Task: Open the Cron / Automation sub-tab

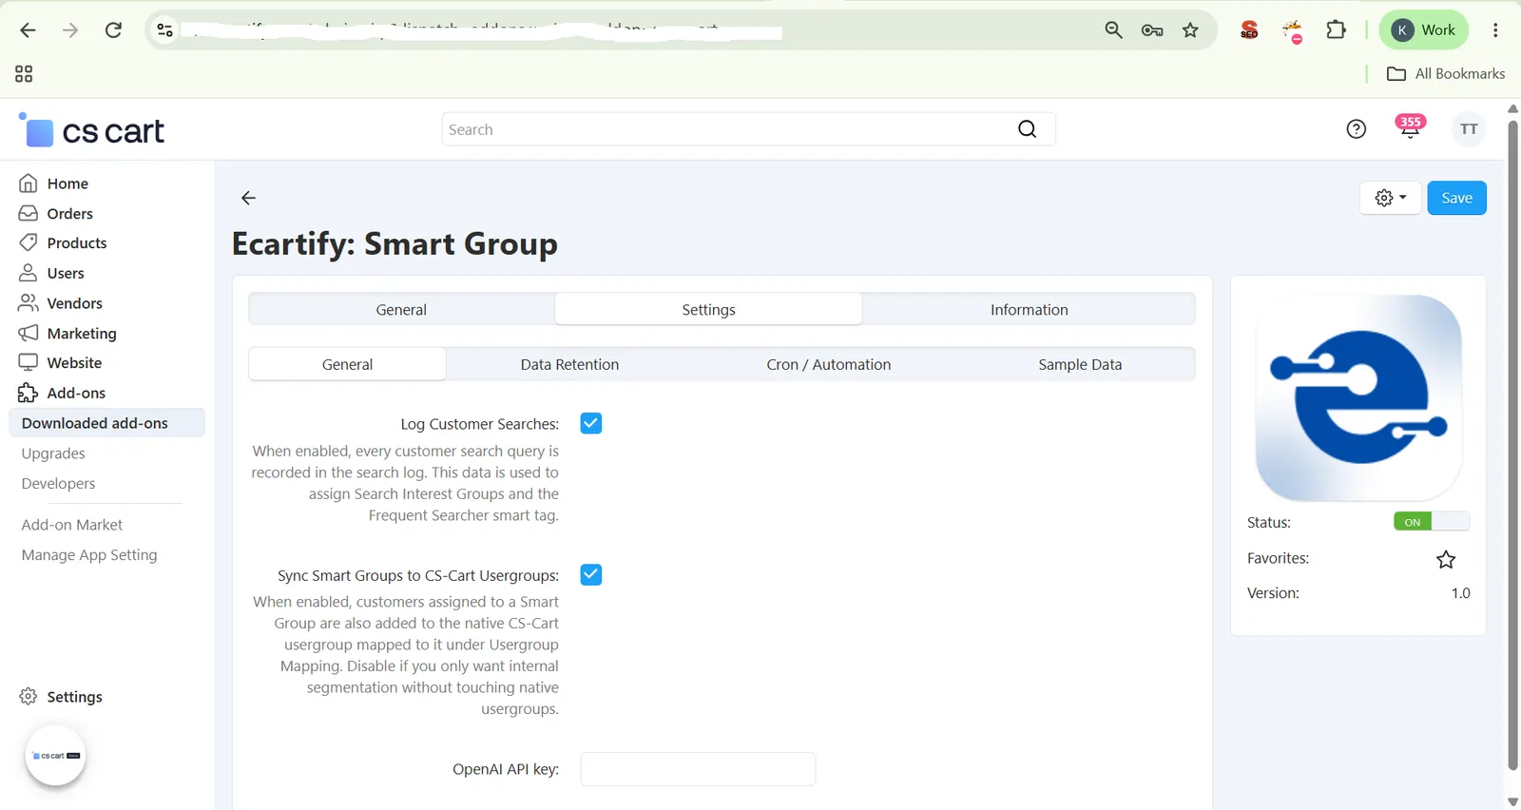Action: tap(829, 364)
